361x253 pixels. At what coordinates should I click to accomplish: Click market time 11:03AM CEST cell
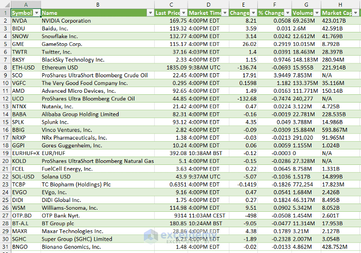[x=208, y=216]
